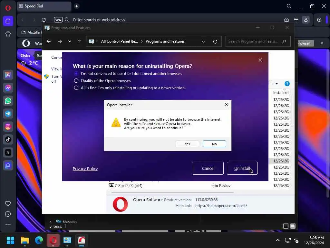Open sidebar setup three-dots menu

8,225
